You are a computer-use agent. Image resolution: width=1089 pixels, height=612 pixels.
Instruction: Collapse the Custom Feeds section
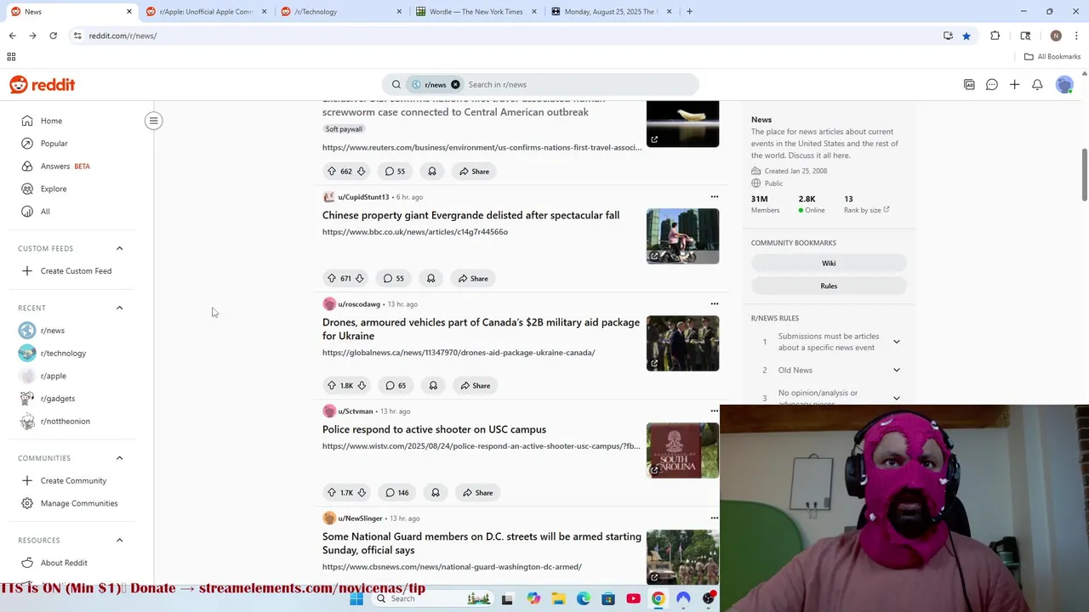[x=119, y=248]
